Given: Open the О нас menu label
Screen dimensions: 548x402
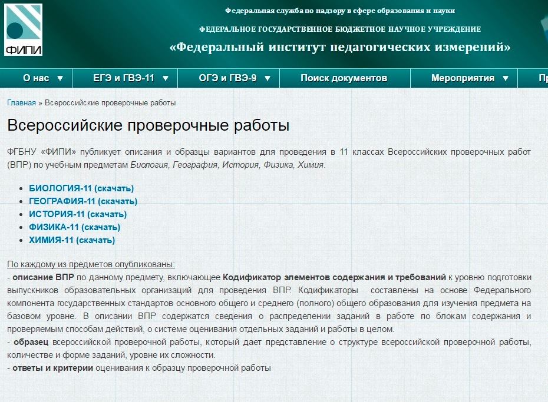Looking at the screenshot, I should (35, 78).
